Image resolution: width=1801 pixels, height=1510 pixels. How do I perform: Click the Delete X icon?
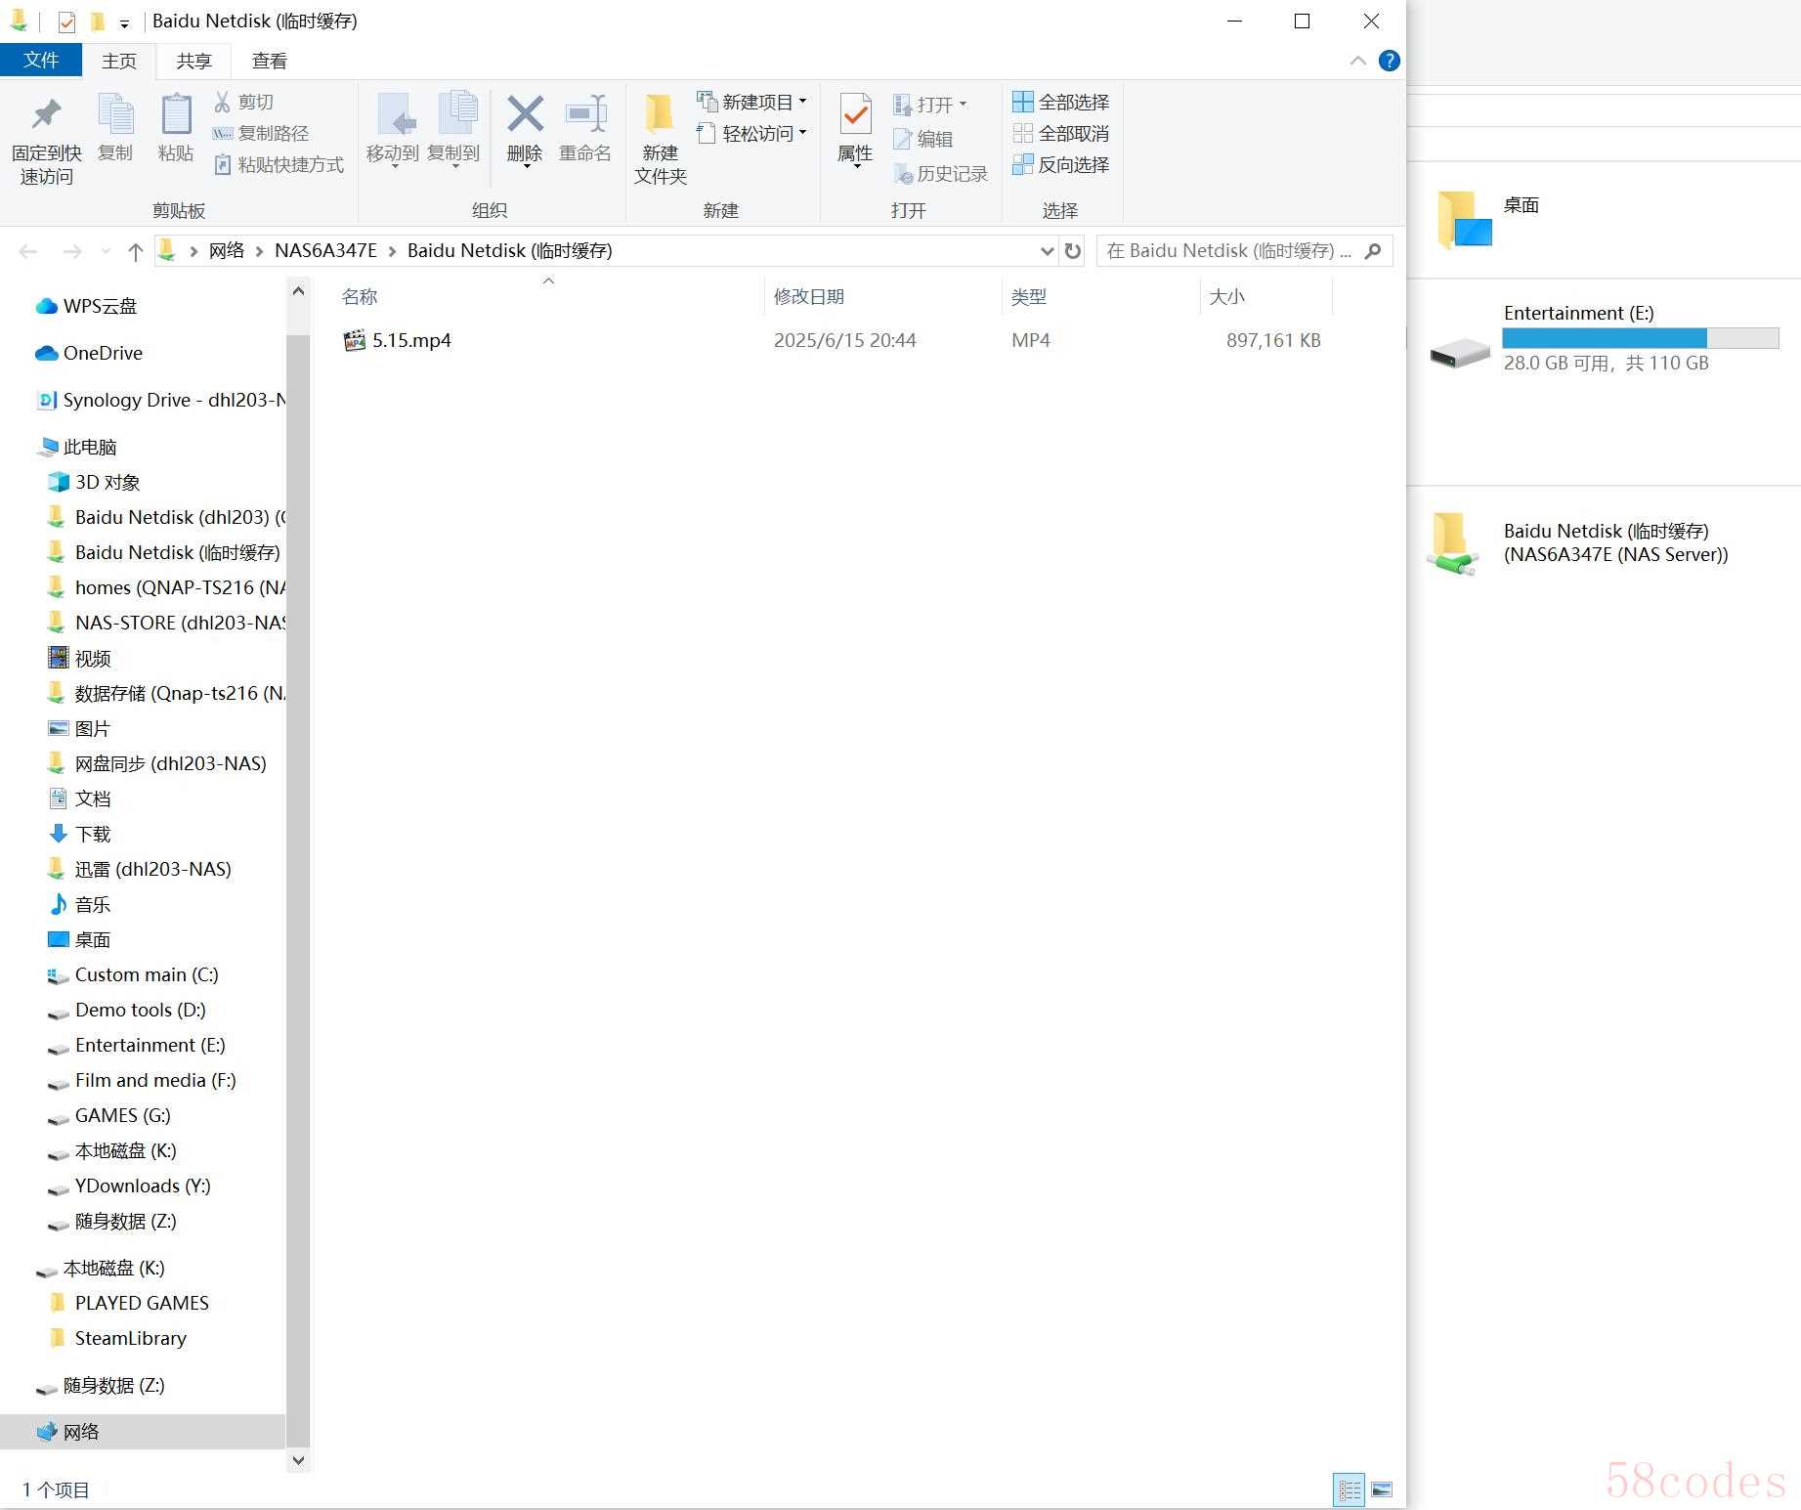[525, 114]
